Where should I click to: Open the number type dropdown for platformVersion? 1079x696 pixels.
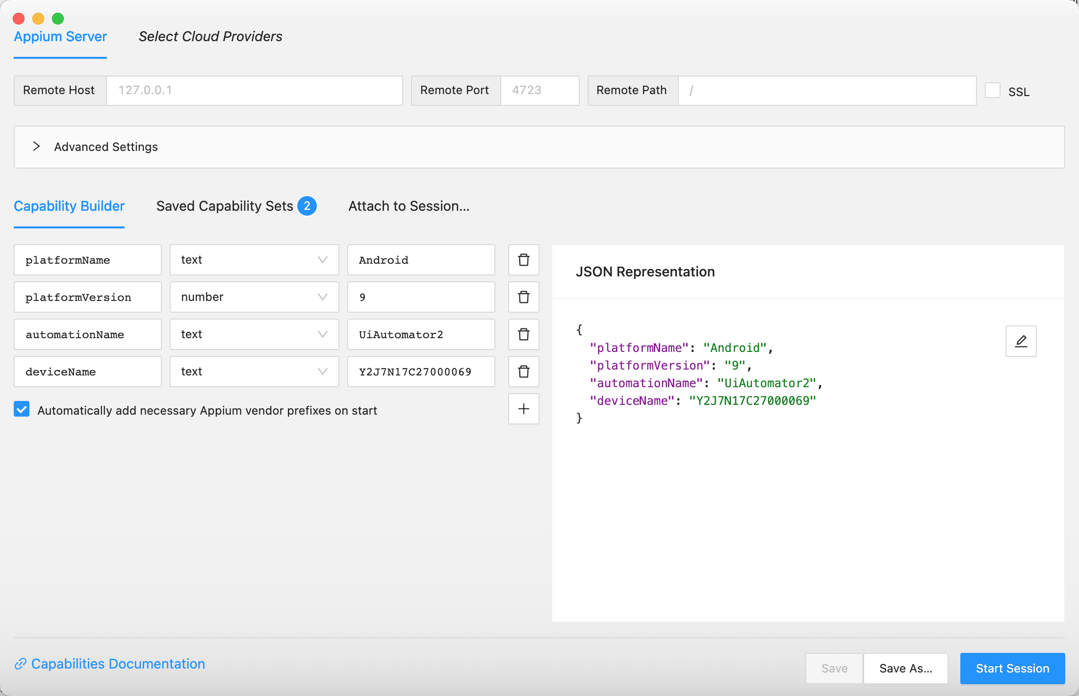click(x=254, y=297)
